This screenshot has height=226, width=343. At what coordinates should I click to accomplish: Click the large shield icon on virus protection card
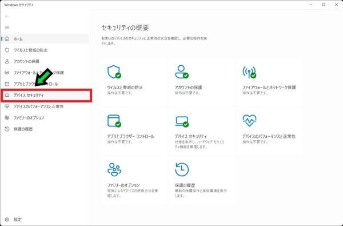(114, 72)
